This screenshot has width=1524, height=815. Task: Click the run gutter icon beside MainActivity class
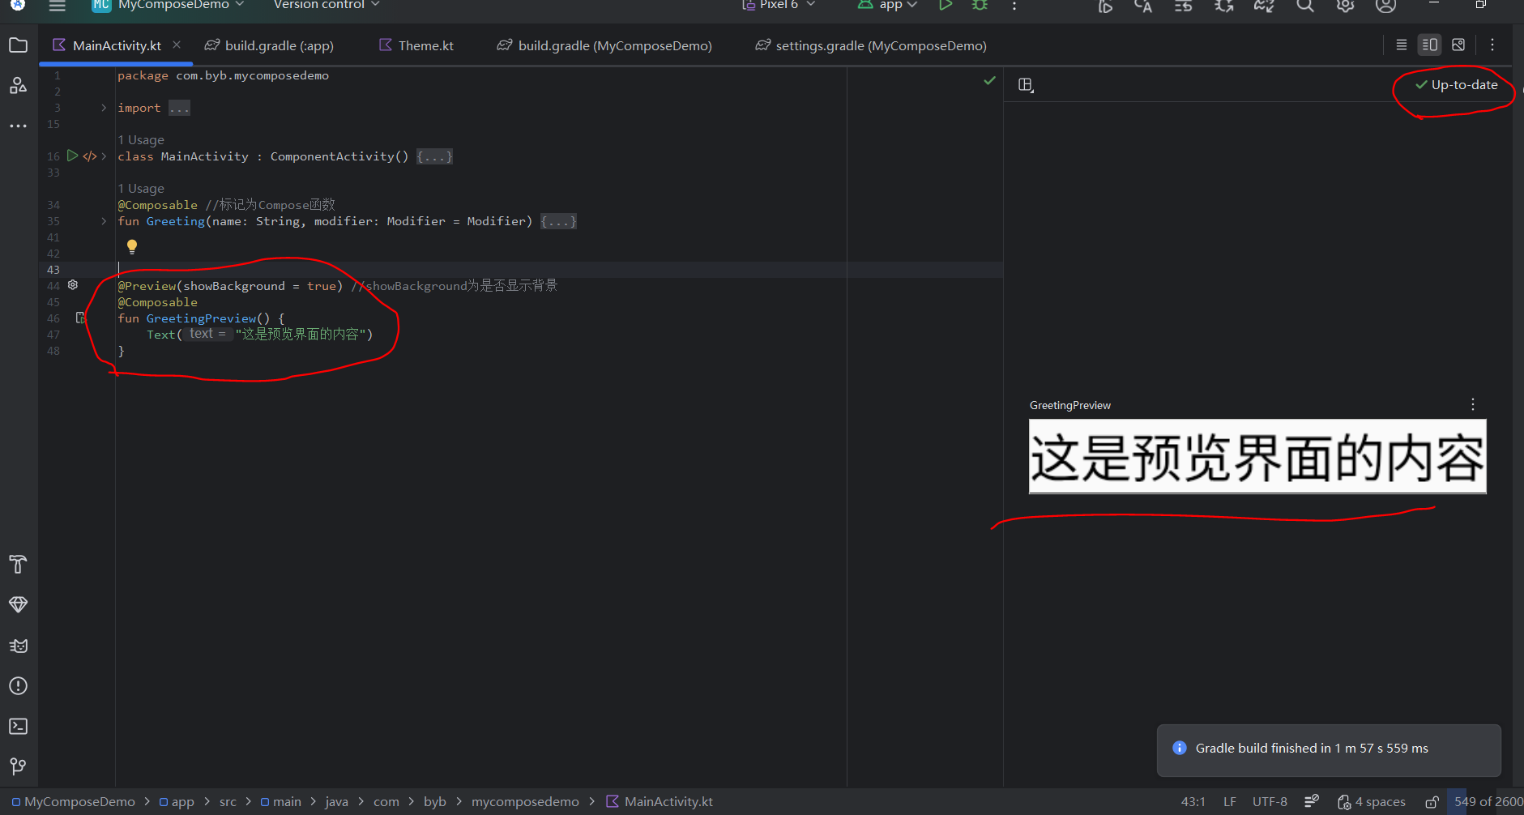point(72,156)
